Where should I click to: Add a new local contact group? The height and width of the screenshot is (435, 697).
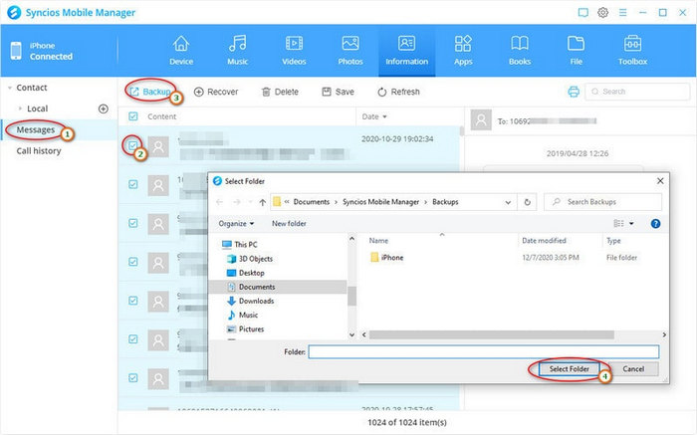[104, 109]
